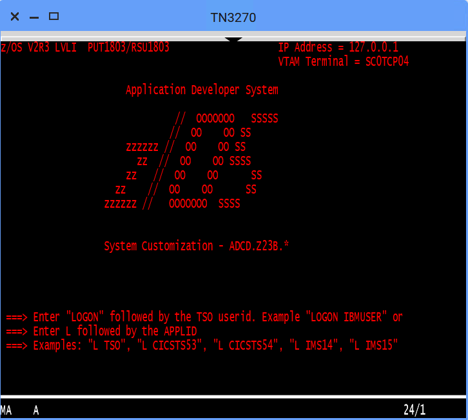Click the 24/1 cursor position indicator

414,410
